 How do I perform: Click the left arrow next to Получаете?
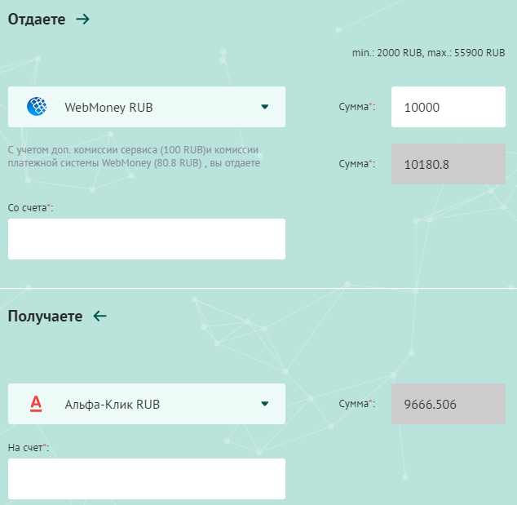click(x=100, y=316)
